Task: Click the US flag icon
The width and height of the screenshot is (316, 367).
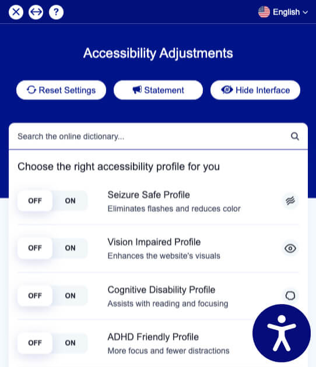Action: [264, 12]
